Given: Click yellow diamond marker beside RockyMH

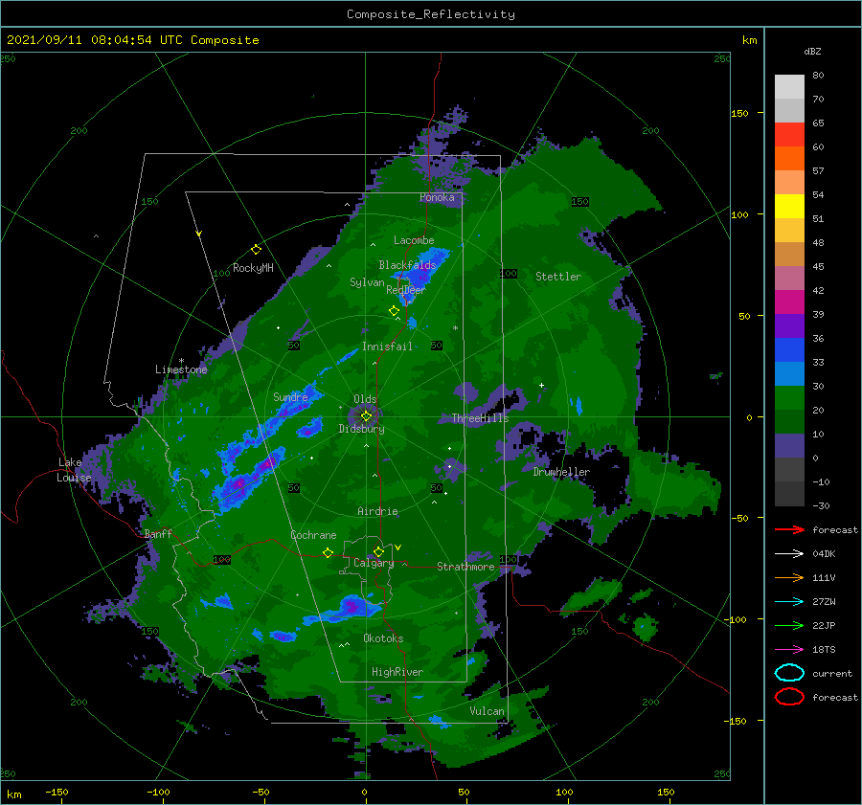Looking at the screenshot, I should [x=256, y=250].
